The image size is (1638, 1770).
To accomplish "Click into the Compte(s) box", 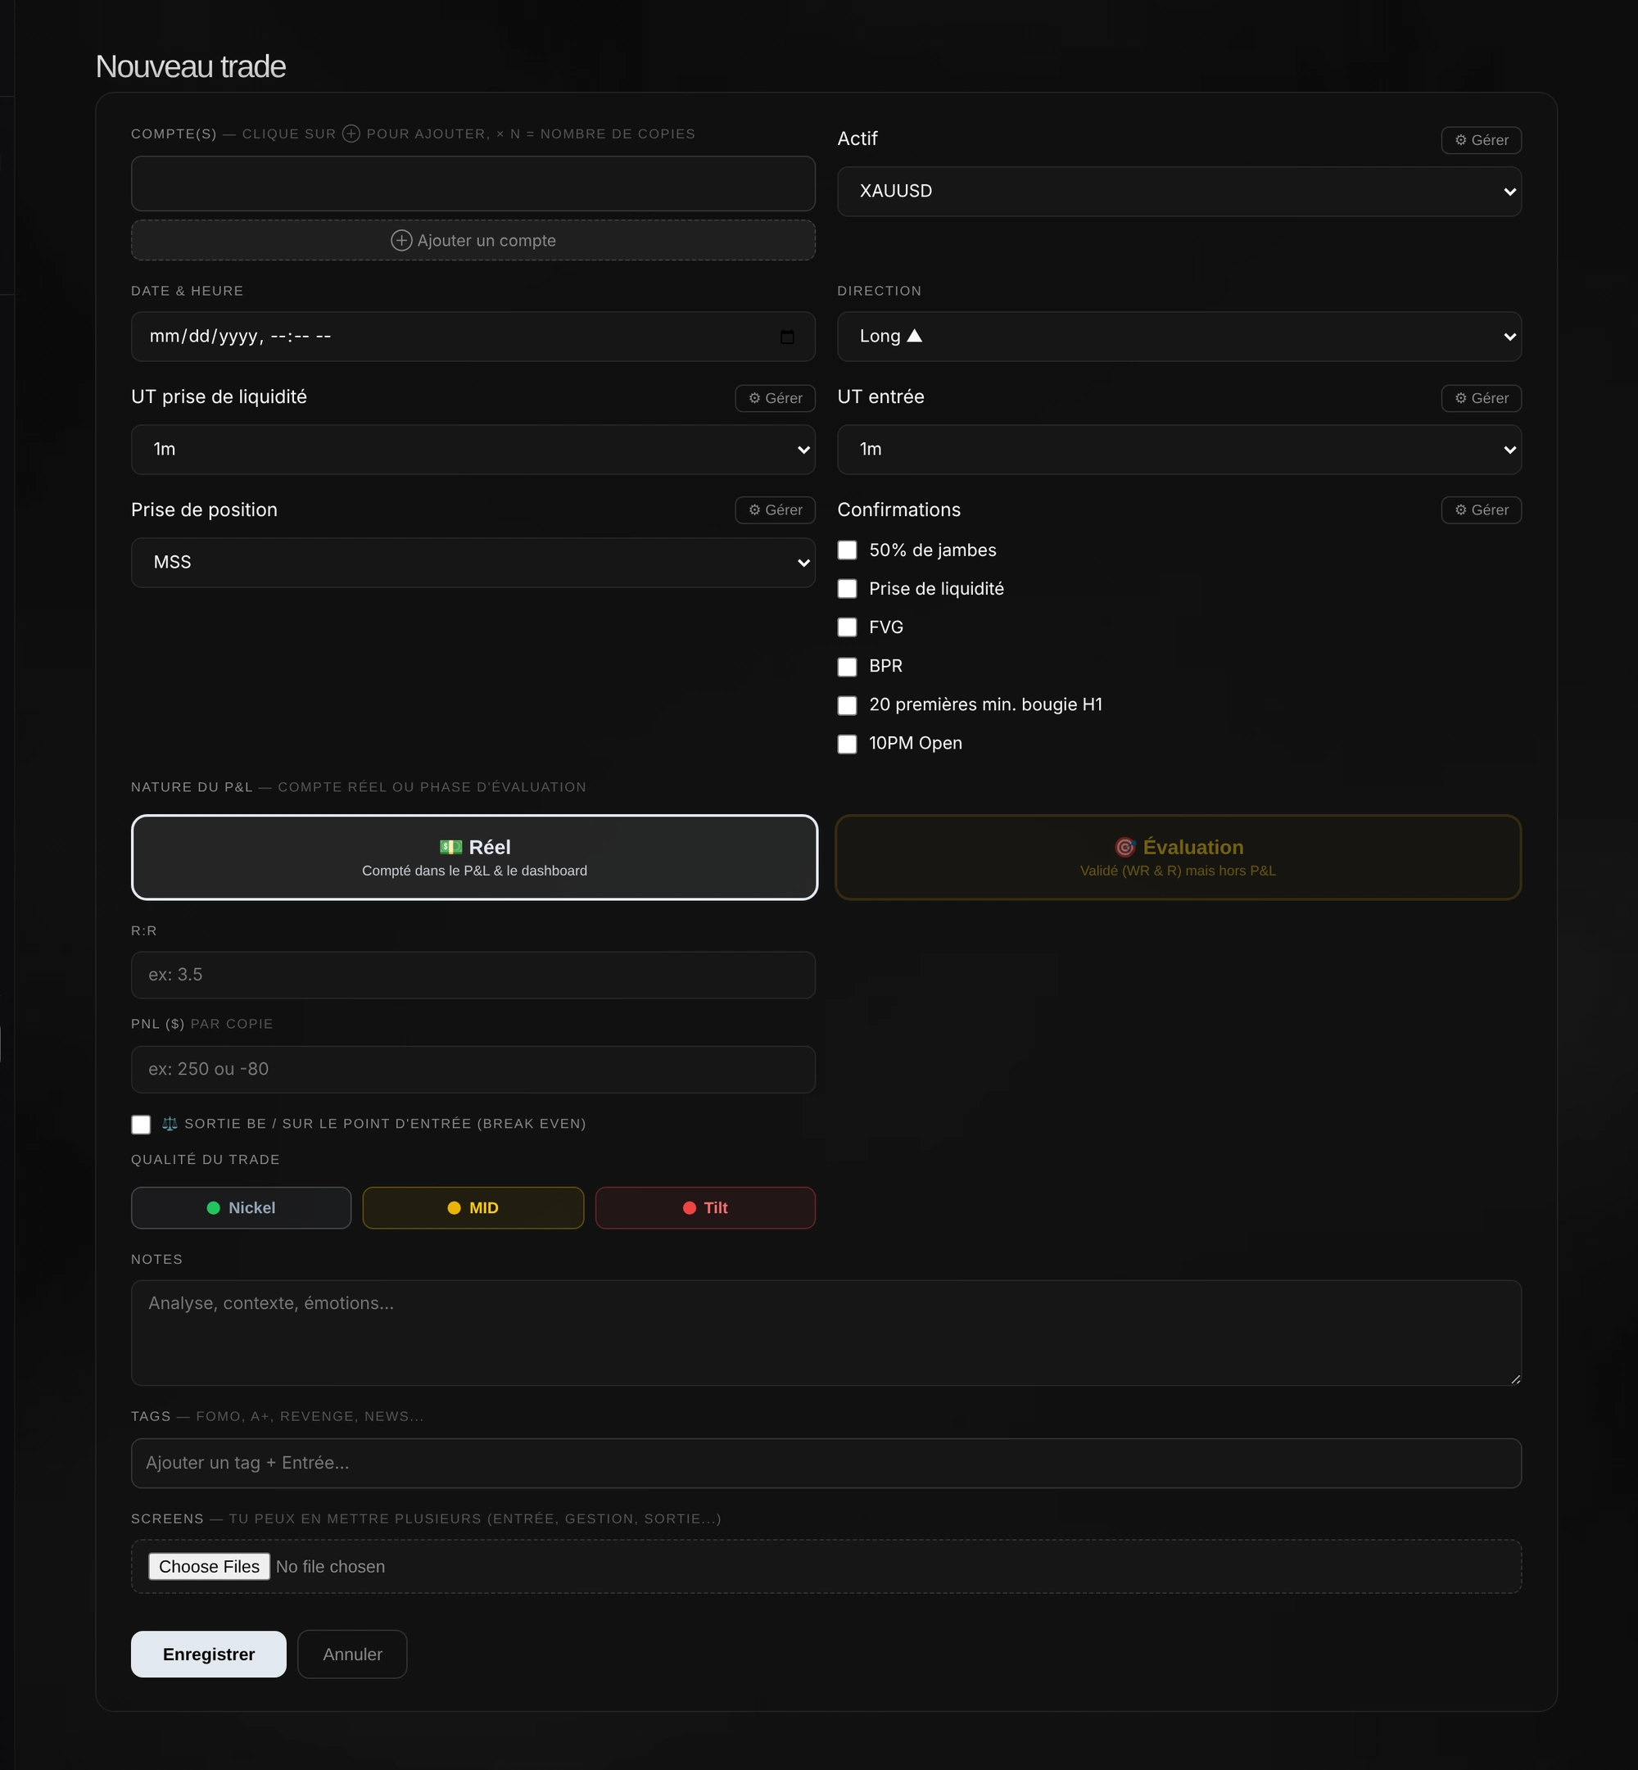I will (x=473, y=183).
